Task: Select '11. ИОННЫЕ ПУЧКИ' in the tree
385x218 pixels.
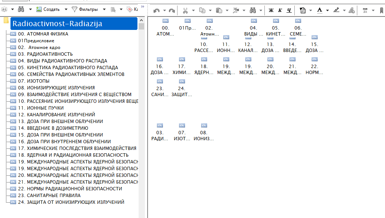Action: point(41,108)
